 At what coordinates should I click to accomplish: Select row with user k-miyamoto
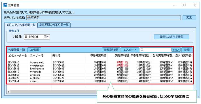[100, 69]
